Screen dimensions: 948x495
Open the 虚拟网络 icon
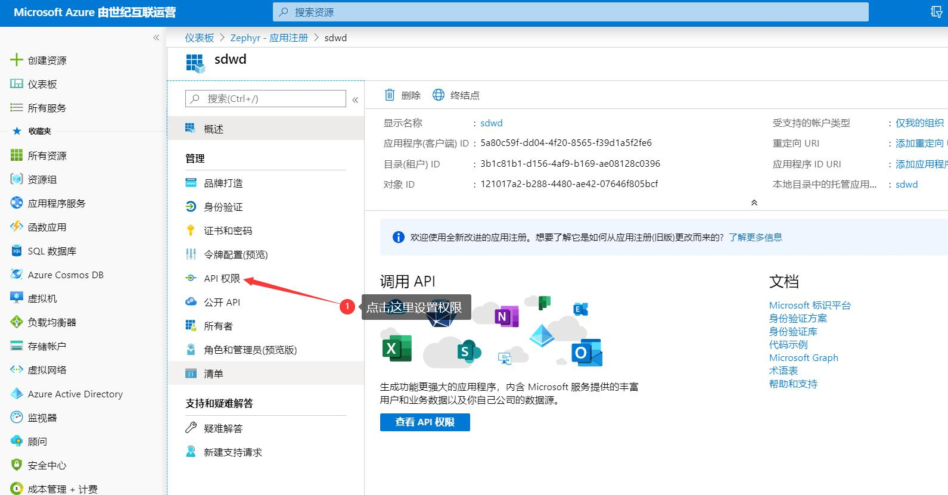pyautogui.click(x=16, y=370)
